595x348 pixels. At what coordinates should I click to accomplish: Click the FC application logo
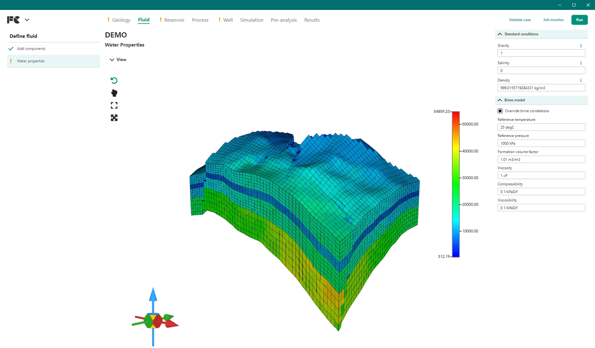coord(13,19)
